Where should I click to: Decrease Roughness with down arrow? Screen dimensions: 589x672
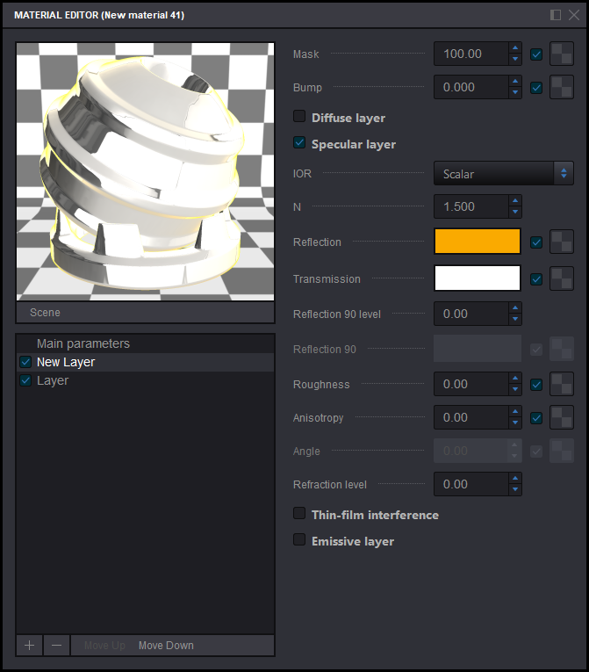(515, 389)
